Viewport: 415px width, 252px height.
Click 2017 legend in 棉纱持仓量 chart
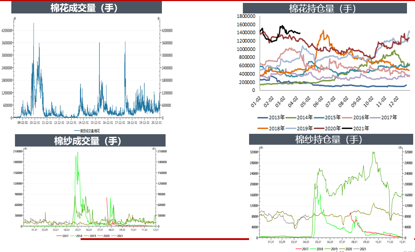coord(304,249)
